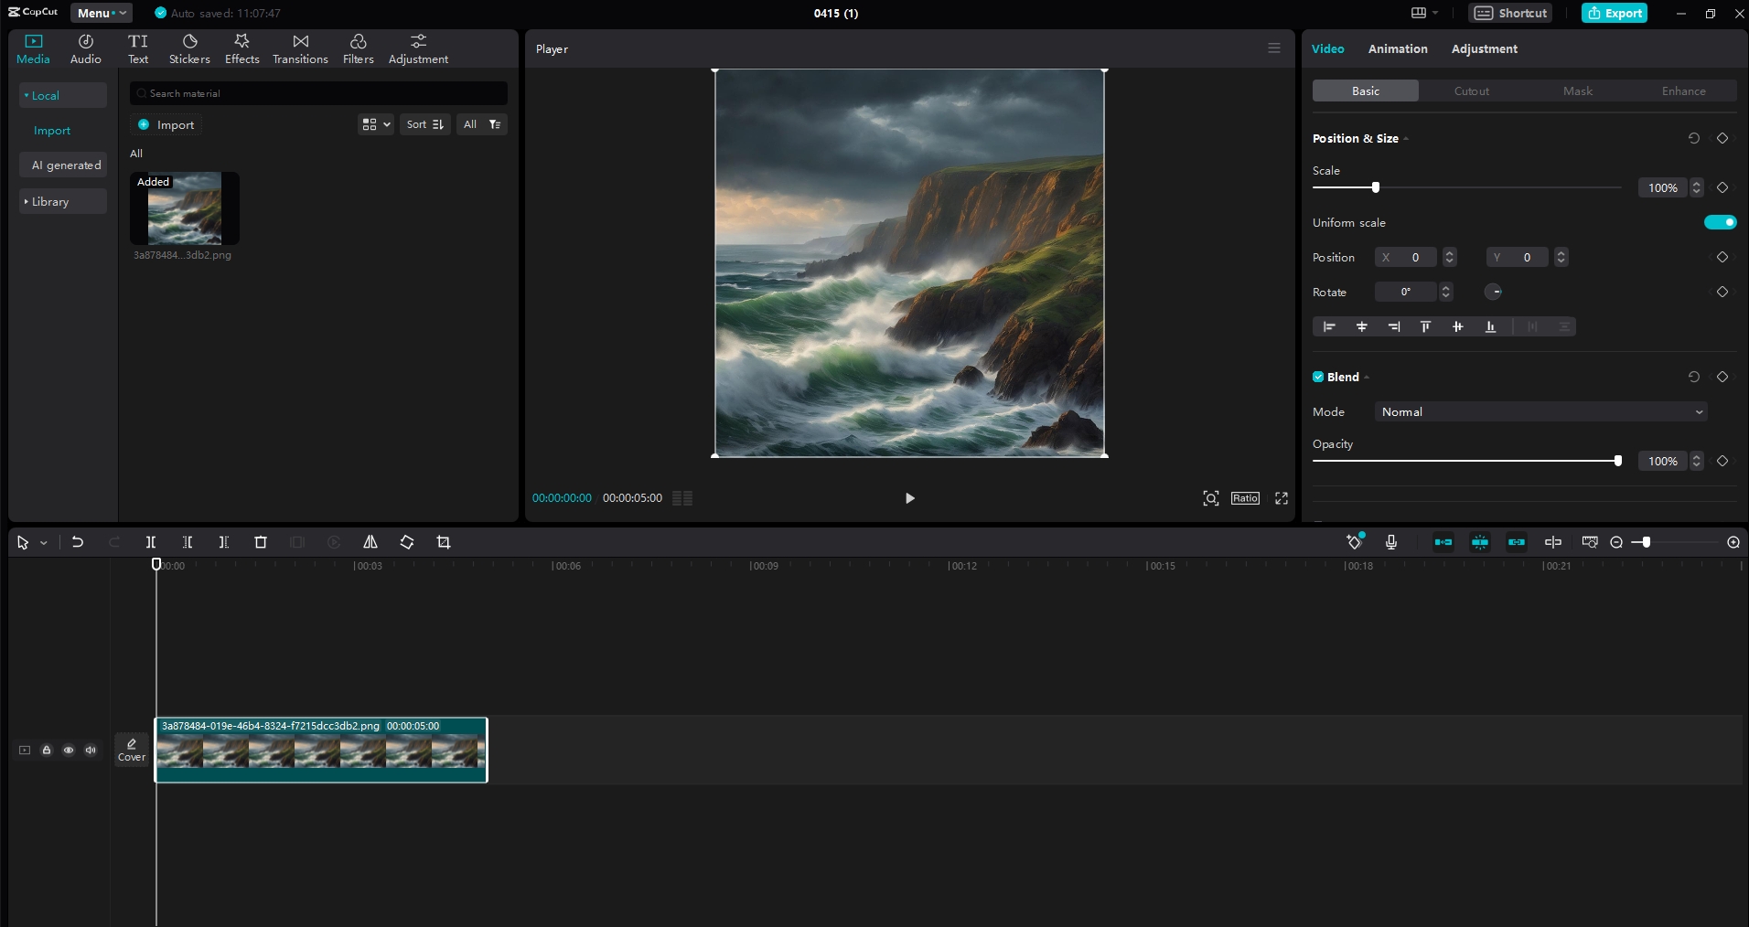Select the Cutout tab
Viewport: 1749px width, 927px height.
point(1471,91)
